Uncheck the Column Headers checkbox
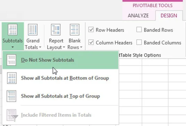Viewport: 186px width, 126px height. pos(91,42)
